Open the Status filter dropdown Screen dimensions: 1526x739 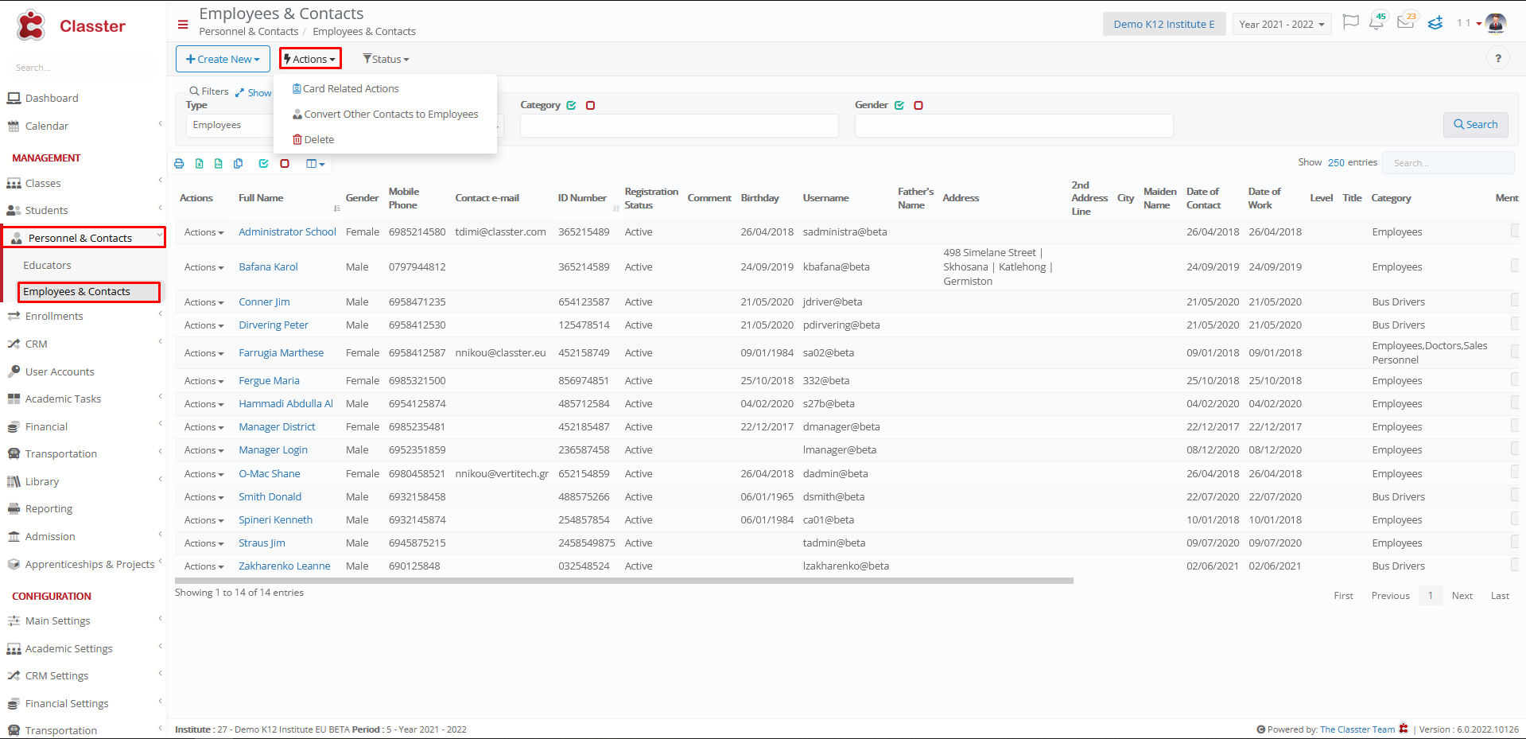(386, 59)
